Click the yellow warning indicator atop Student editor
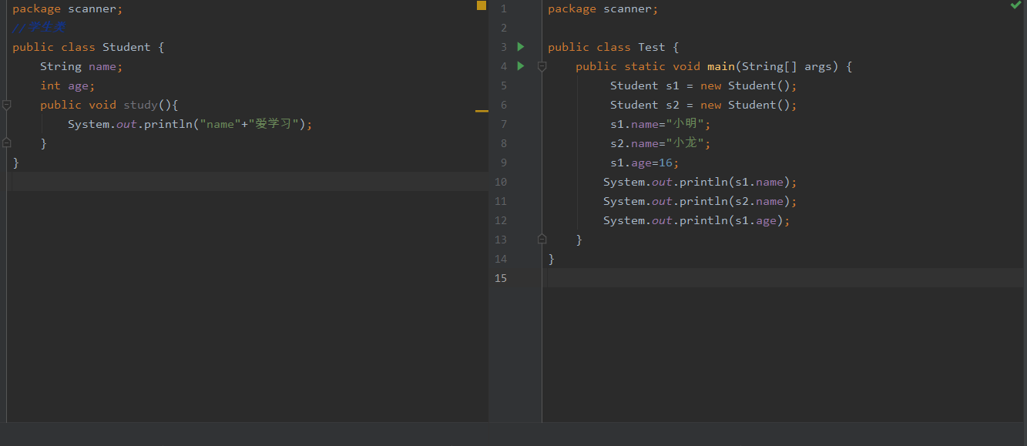The image size is (1027, 446). tap(482, 5)
